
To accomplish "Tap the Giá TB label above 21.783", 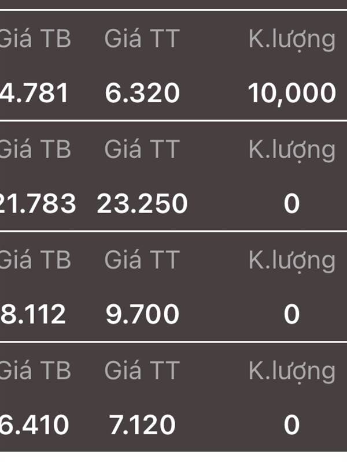I will tap(35, 150).
